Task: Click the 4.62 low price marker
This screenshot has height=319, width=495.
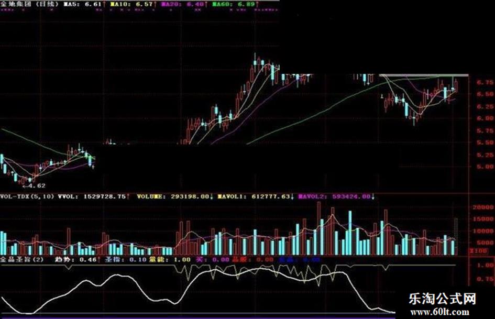Action: coord(34,186)
